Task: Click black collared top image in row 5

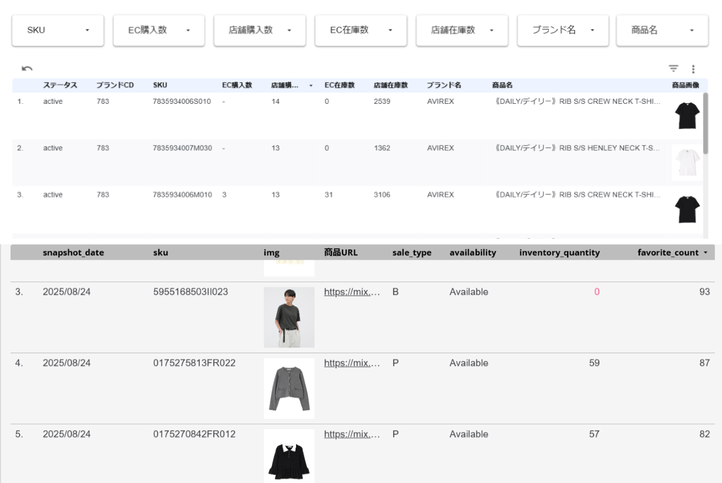Action: (289, 456)
